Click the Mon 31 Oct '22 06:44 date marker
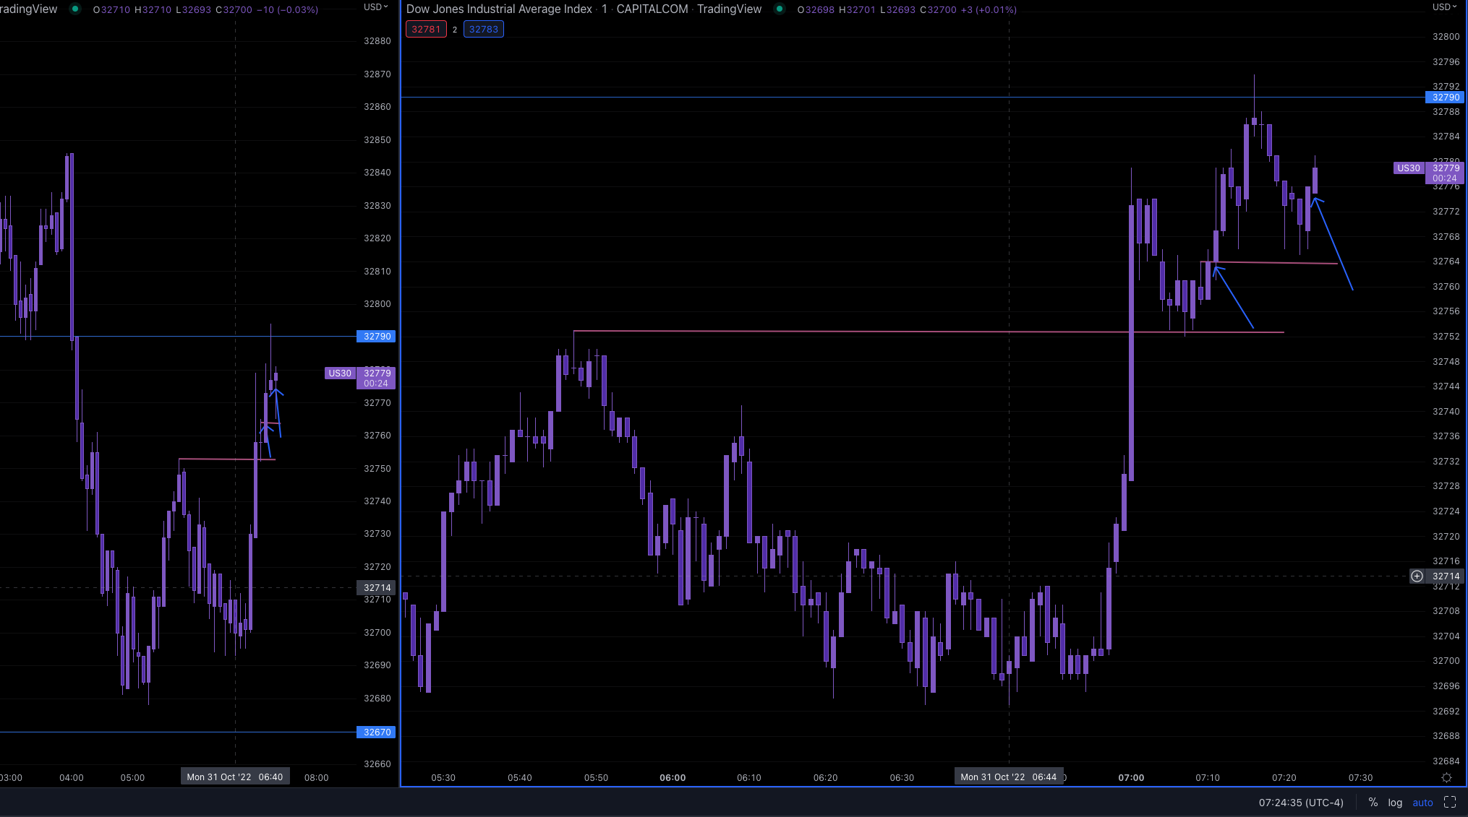 [x=1009, y=776]
